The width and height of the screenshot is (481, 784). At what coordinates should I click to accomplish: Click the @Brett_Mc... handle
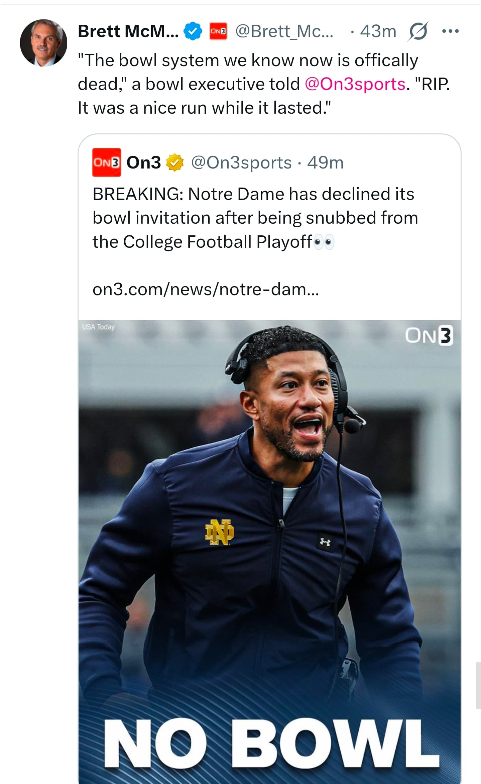284,31
